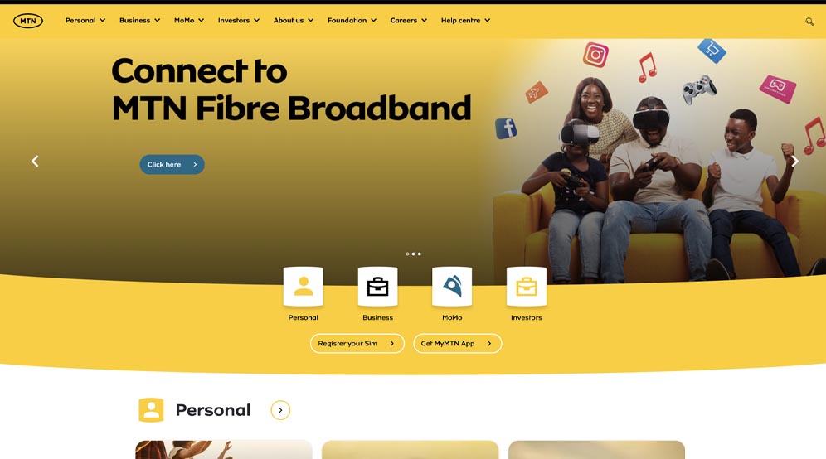
Task: Select the third carousel indicator dot
Action: pyautogui.click(x=420, y=254)
